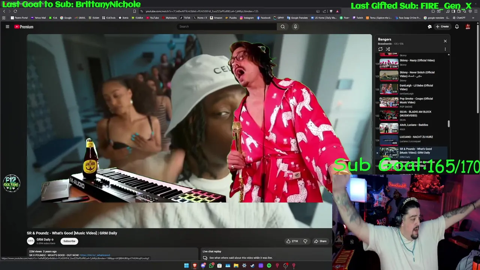Screen dimensions: 480x270
Task: Go back in browser history
Action: [x=4, y=11]
